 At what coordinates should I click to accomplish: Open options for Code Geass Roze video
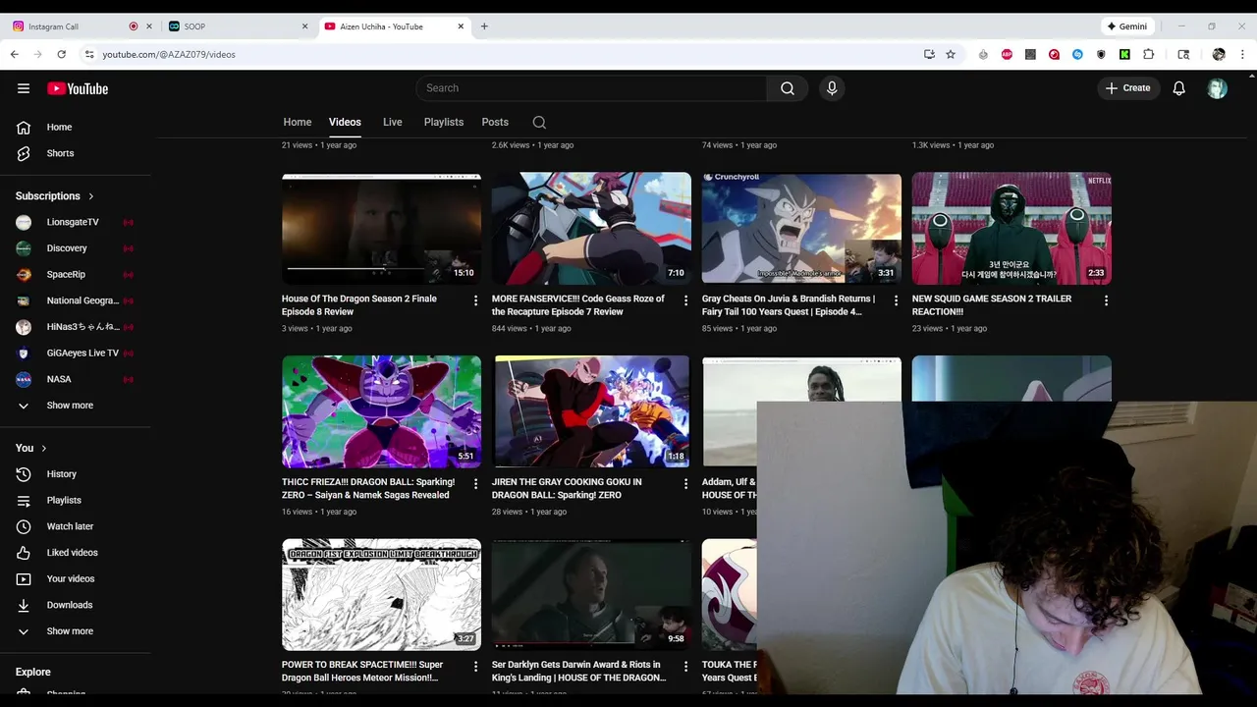686,300
